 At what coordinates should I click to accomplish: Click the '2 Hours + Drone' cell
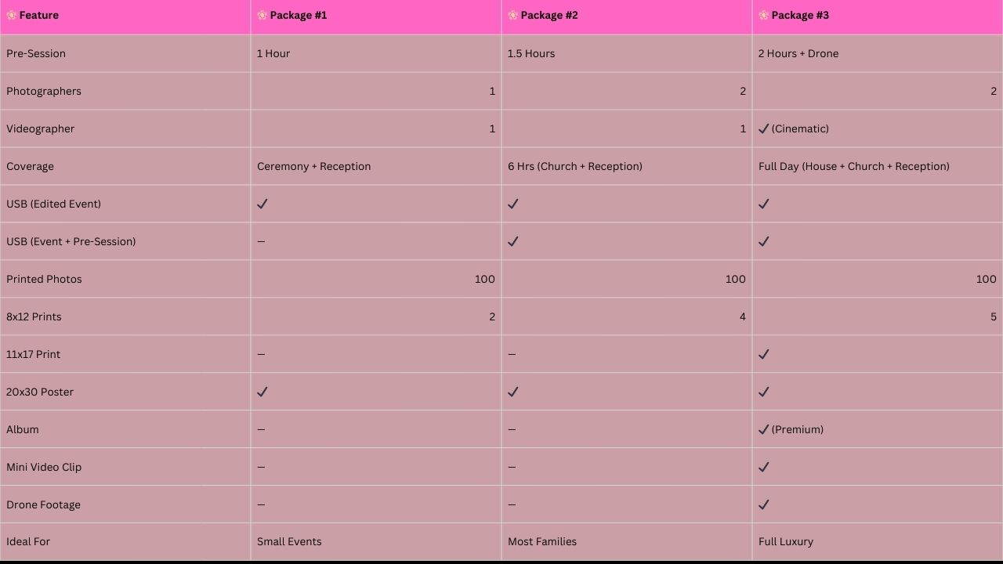coord(878,53)
